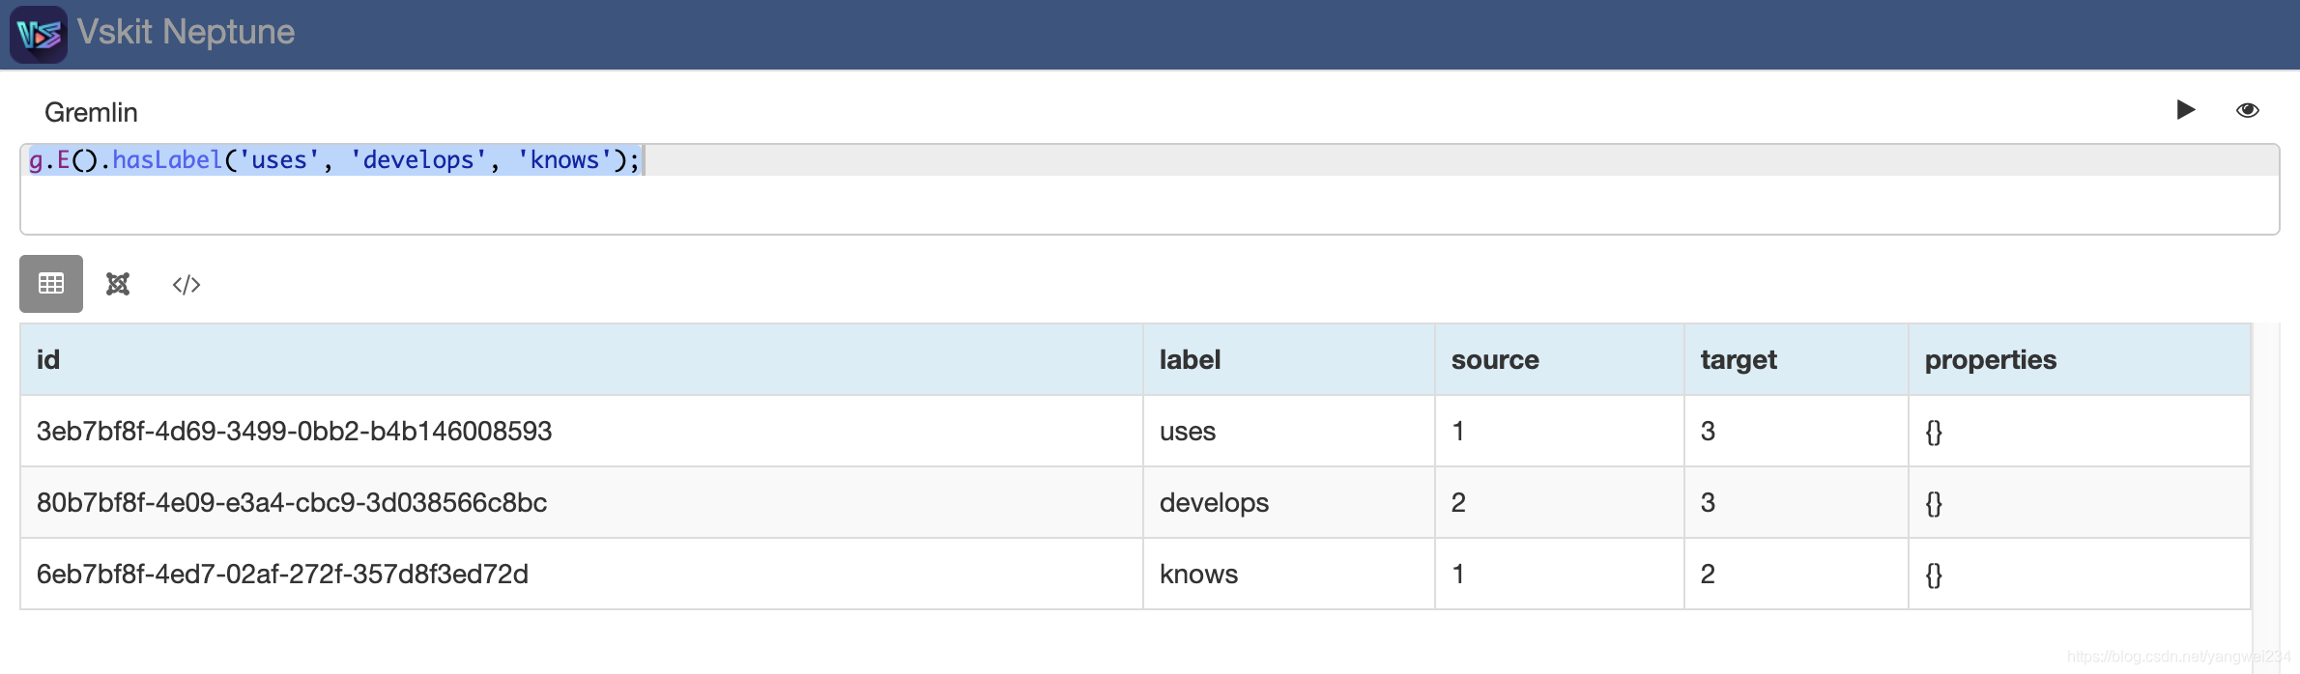The height and width of the screenshot is (674, 2300).
Task: Switch to graph visualization view
Action: [118, 284]
